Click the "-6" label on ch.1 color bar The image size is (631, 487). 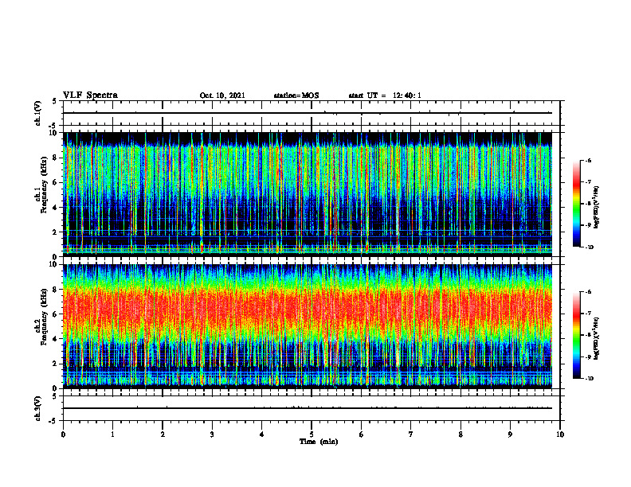pos(588,161)
